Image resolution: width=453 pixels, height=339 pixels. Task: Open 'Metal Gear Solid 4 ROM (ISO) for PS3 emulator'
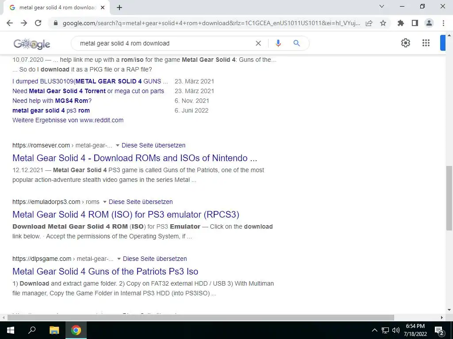126,215
